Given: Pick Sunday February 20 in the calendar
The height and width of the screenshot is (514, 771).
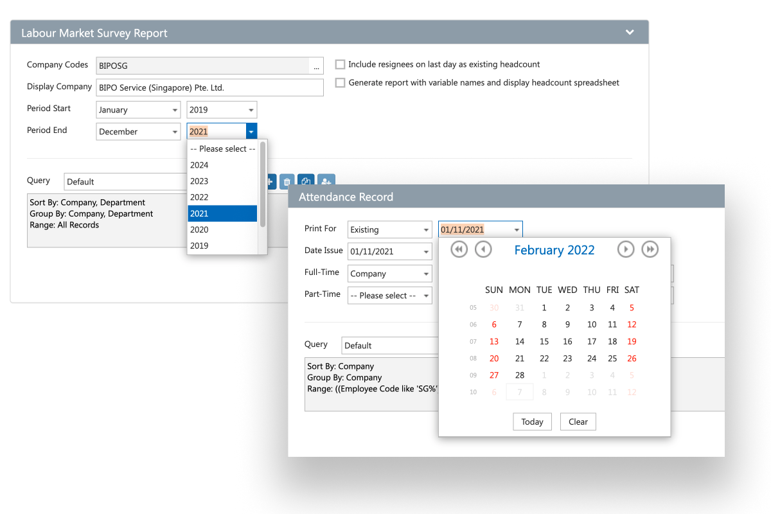Looking at the screenshot, I should tap(494, 359).
